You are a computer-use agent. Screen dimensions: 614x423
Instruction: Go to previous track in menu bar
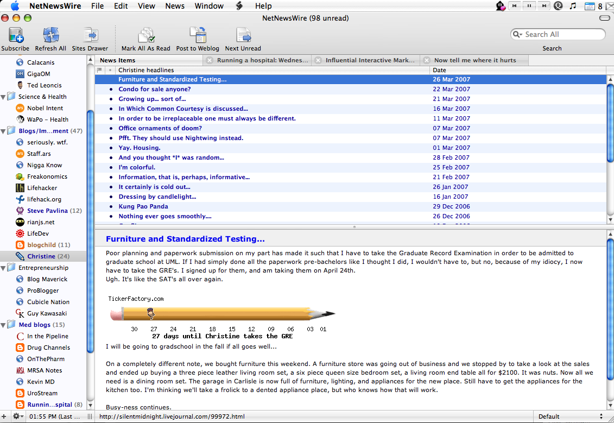point(515,6)
